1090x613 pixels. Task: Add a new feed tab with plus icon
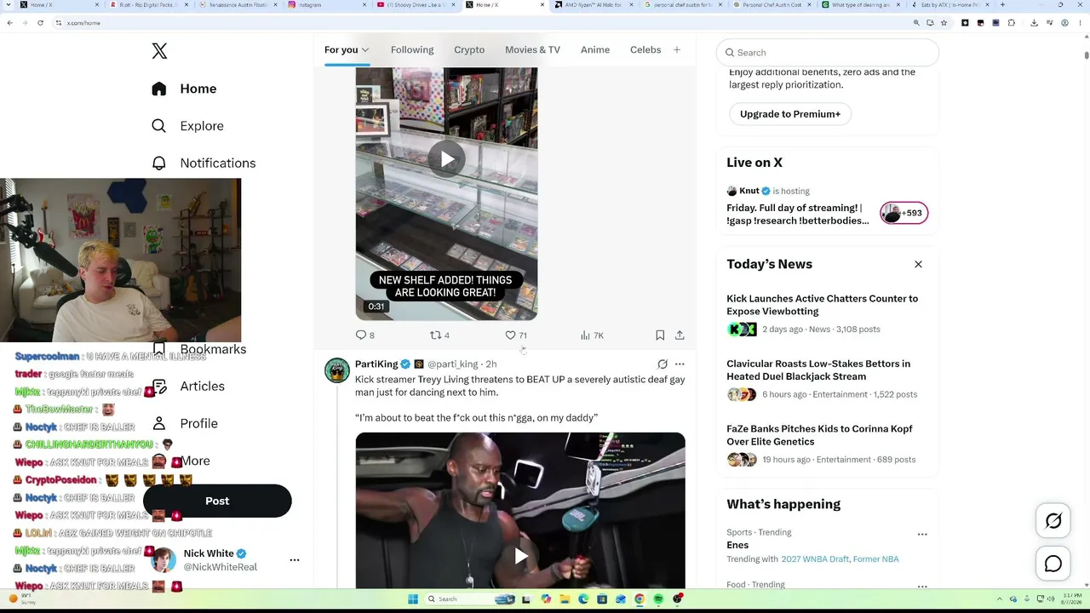tap(677, 50)
